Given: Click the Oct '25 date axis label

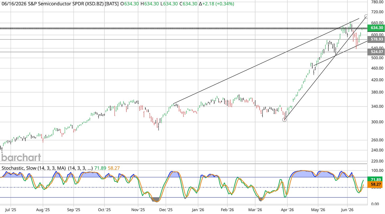Looking at the screenshot, I should (x=104, y=209).
